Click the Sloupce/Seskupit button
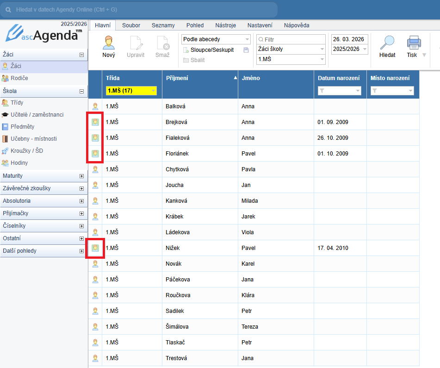Image resolution: width=440 pixels, height=368 pixels. click(x=212, y=50)
